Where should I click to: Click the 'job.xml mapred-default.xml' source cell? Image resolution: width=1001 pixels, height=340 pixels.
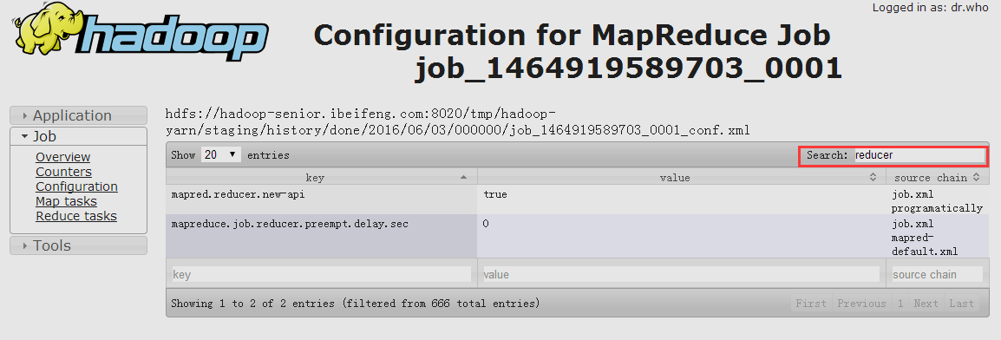(937, 236)
